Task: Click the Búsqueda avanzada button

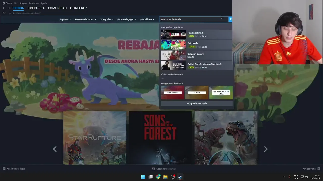Action: (197, 103)
